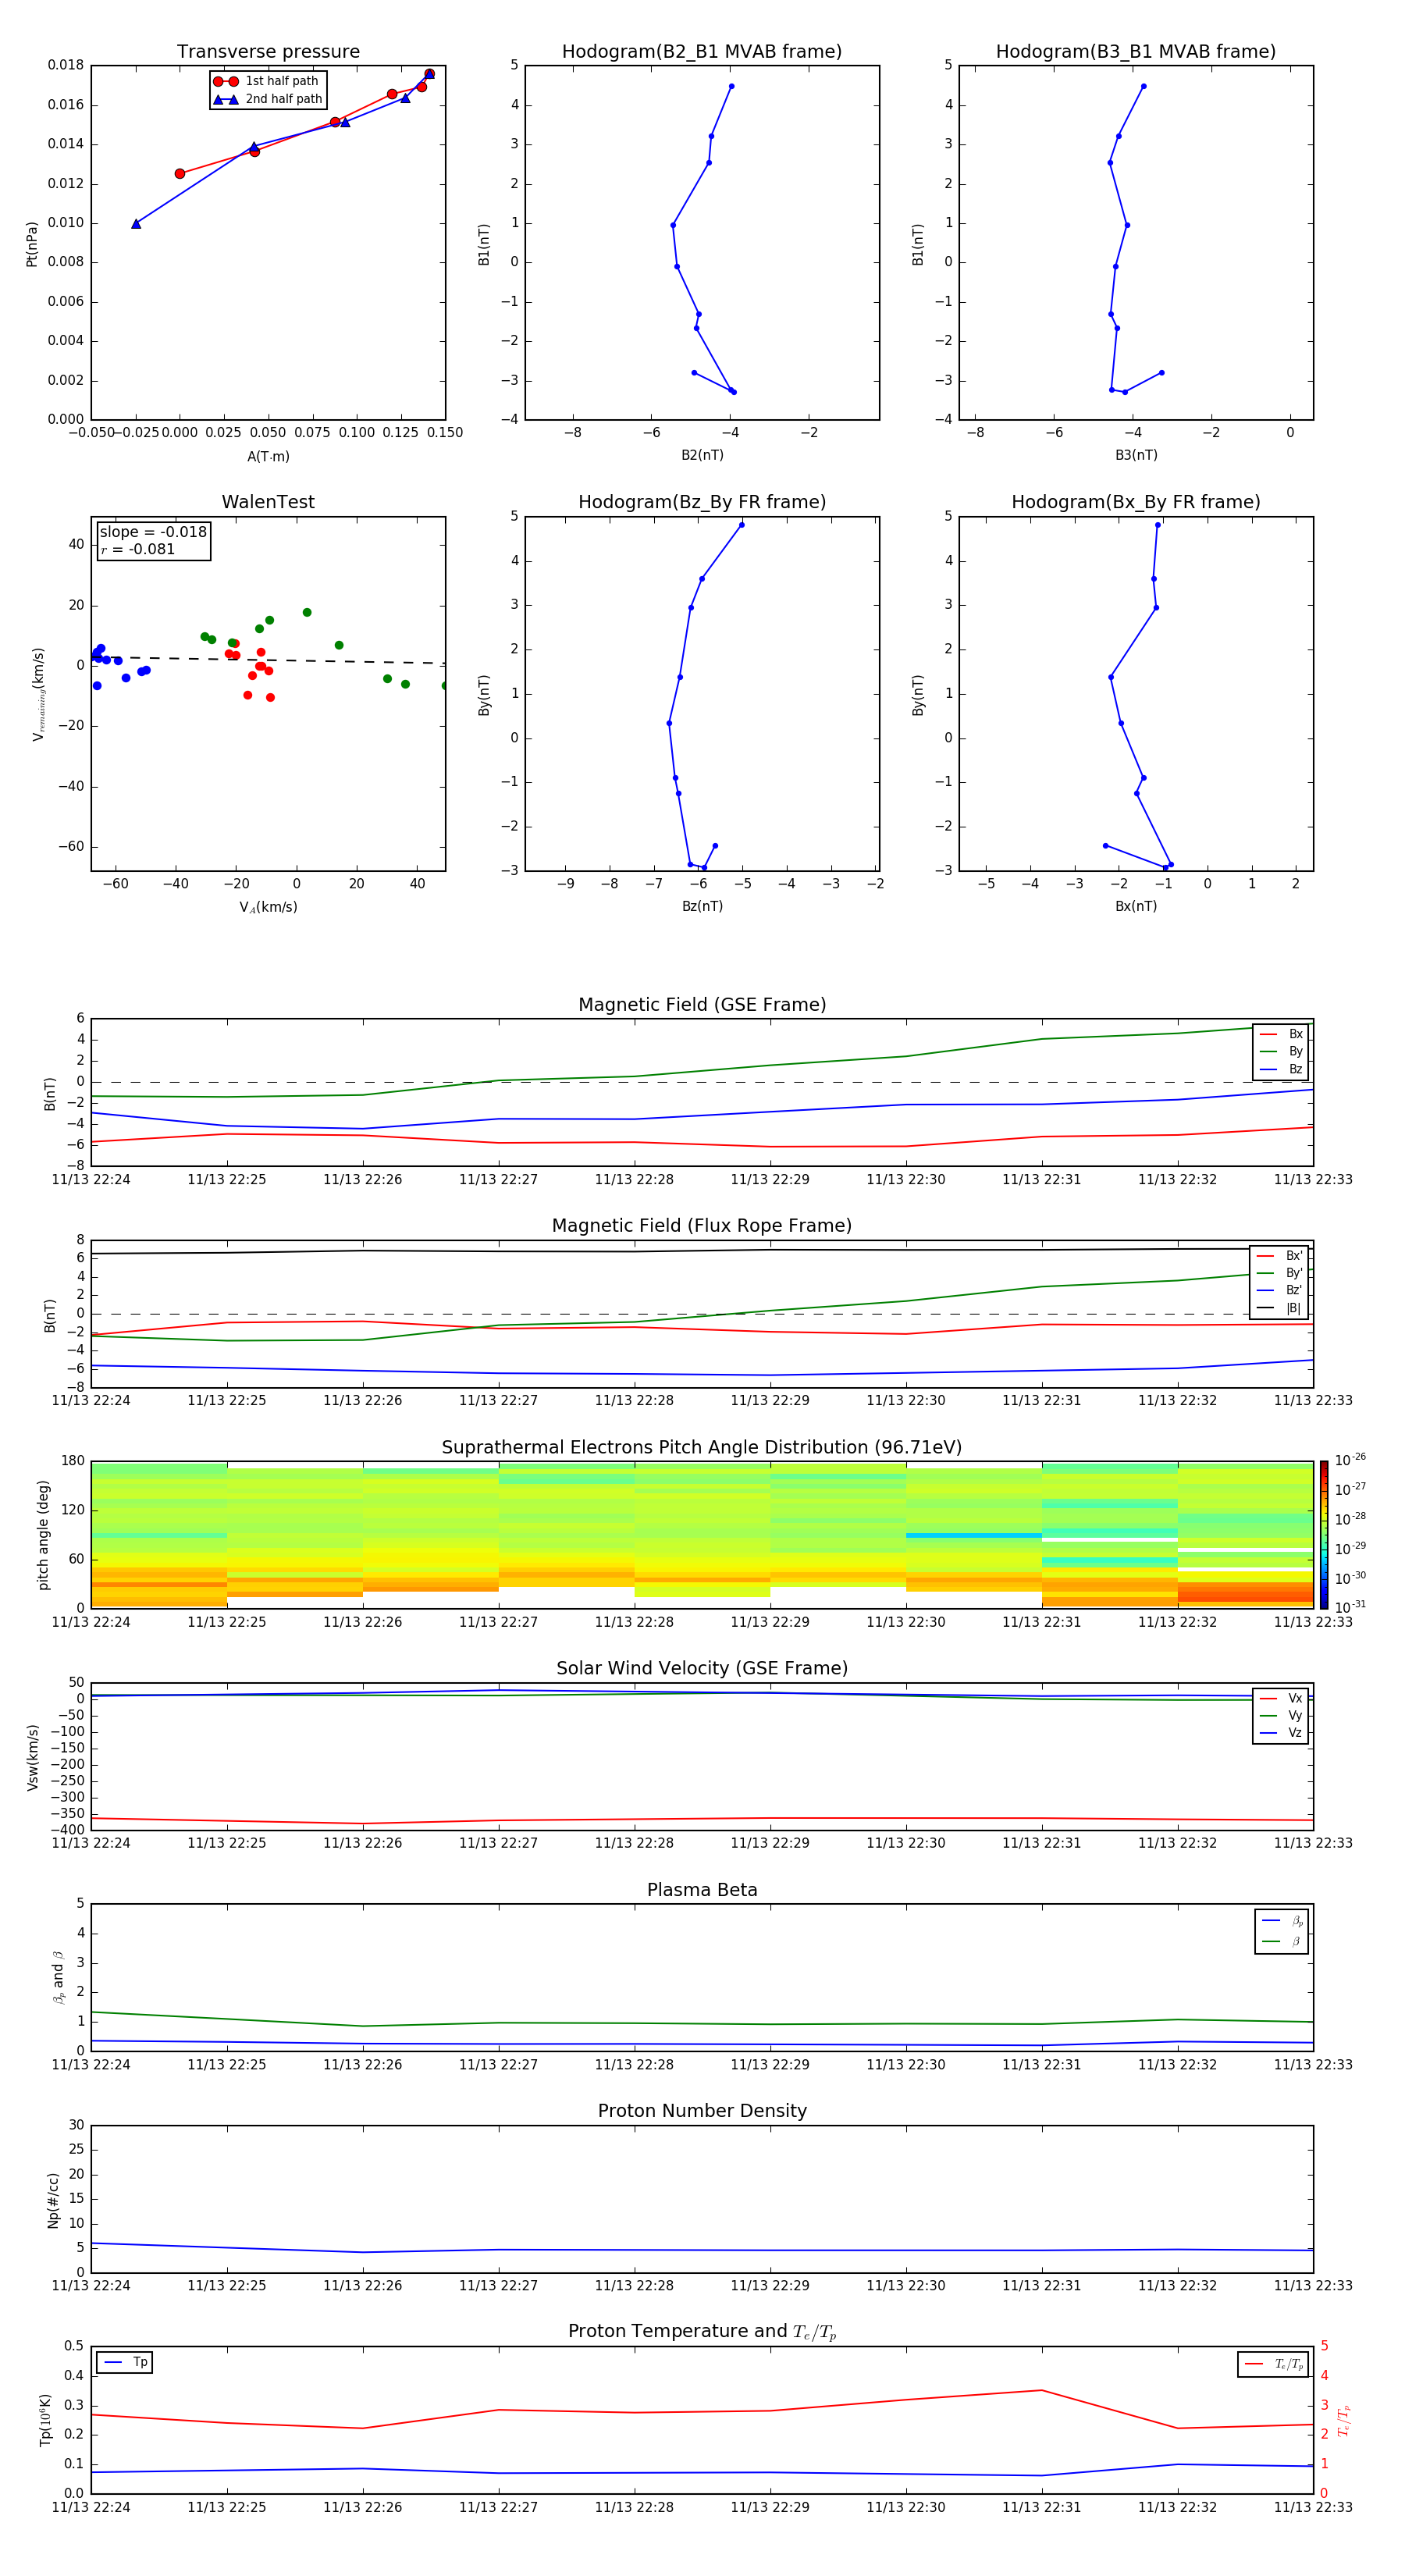1405x2576 pixels.
Task: Click the 10^-26 label on color scale
Action: [x=1350, y=1460]
